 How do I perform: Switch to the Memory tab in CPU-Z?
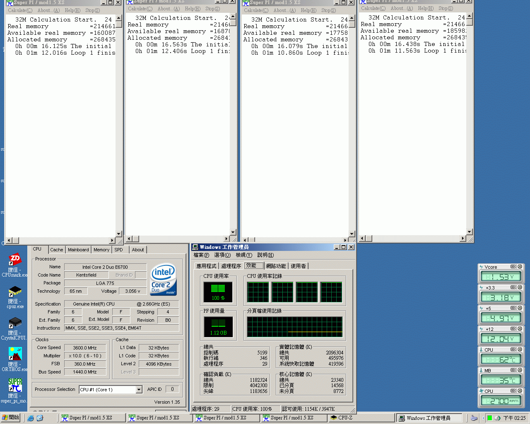pos(101,250)
